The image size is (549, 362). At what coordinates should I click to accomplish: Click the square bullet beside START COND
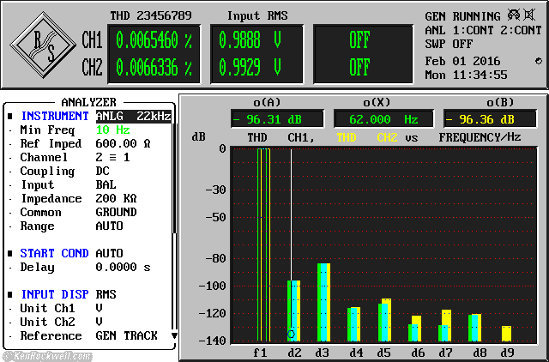point(10,253)
